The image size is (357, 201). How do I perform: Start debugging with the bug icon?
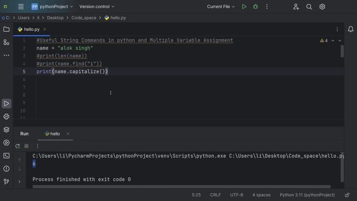tap(255, 7)
